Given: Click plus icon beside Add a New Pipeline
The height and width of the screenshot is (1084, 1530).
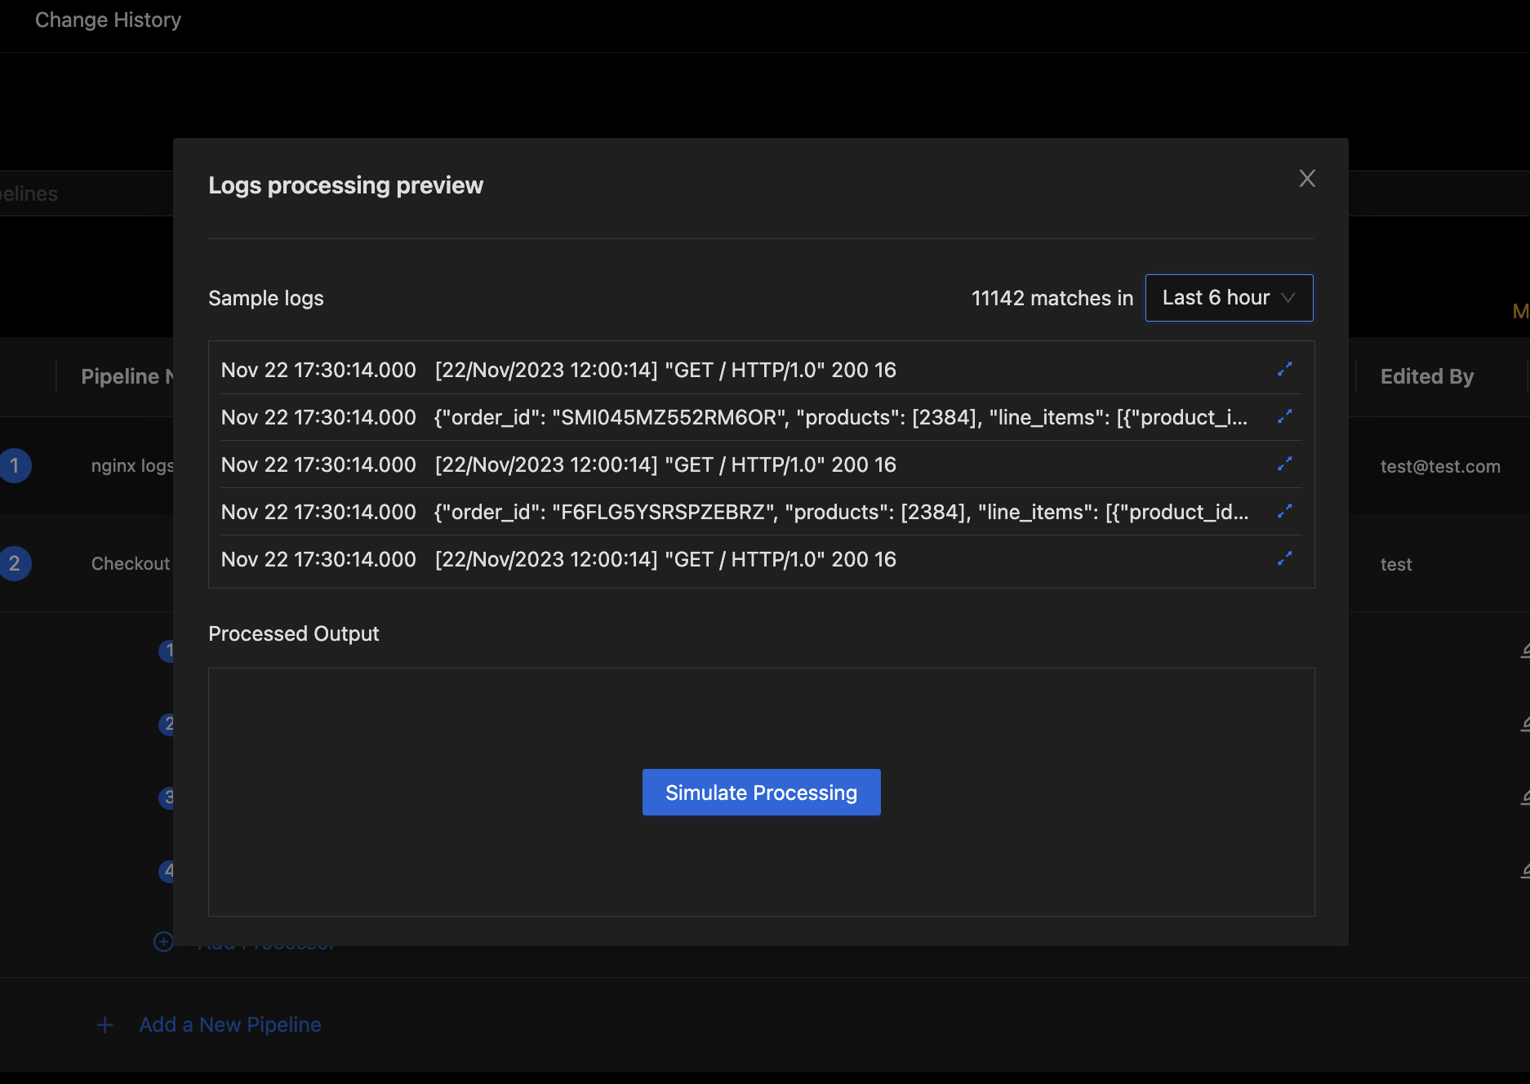Looking at the screenshot, I should click(x=105, y=1025).
